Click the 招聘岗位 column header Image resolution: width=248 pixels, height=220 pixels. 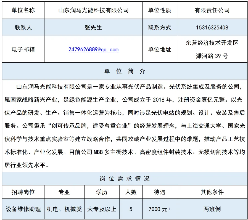pyautogui.click(x=23, y=192)
